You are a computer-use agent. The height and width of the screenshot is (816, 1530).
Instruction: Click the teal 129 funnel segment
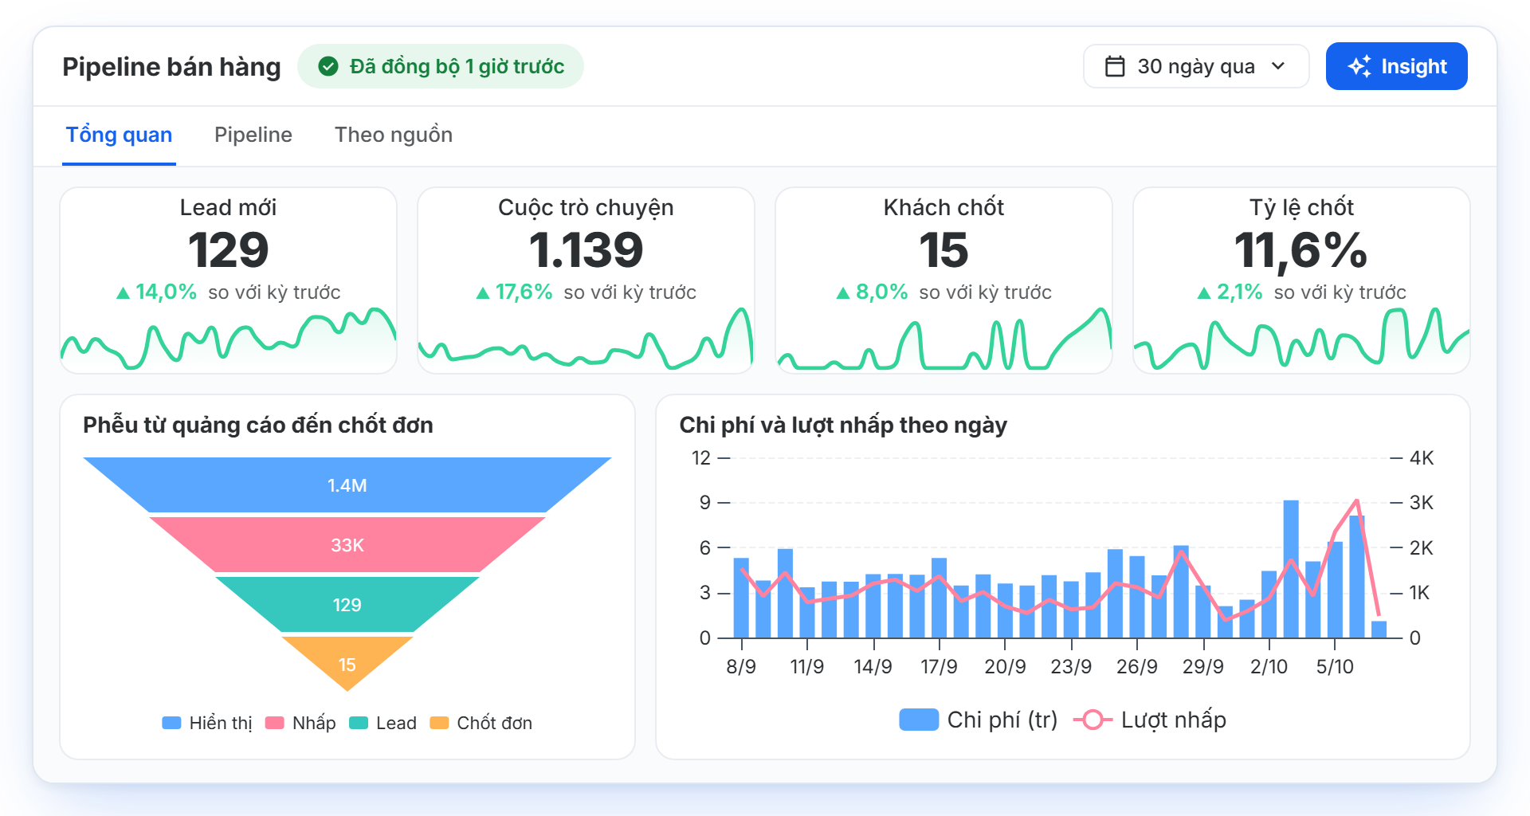[x=347, y=604]
